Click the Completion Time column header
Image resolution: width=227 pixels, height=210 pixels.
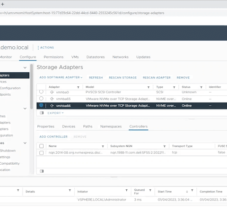(211, 192)
